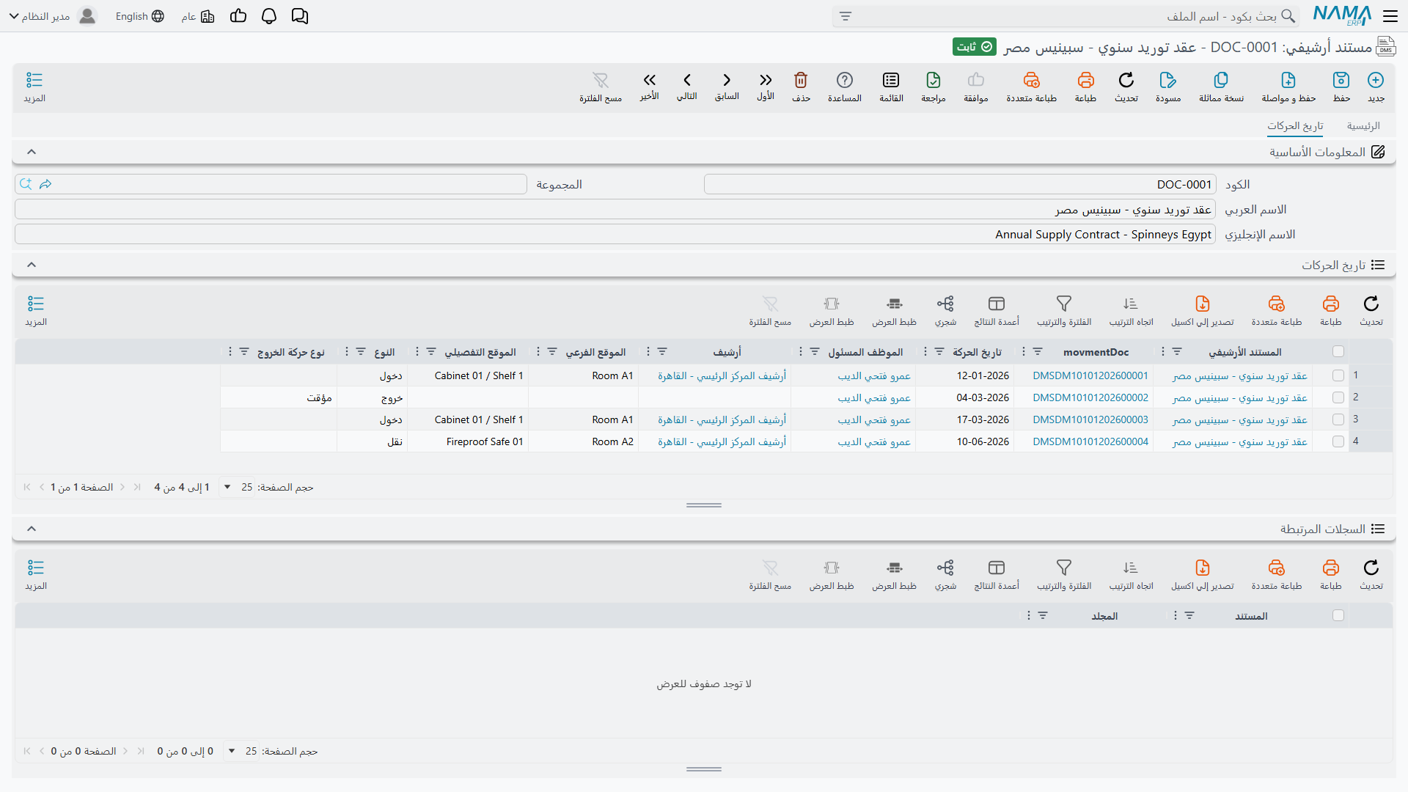1408x792 pixels.
Task: Collapse the السجلات المرتبطة section
Action: [32, 529]
